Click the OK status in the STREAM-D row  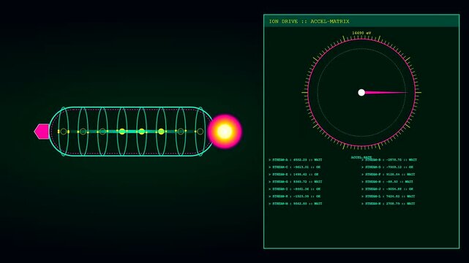coord(411,167)
